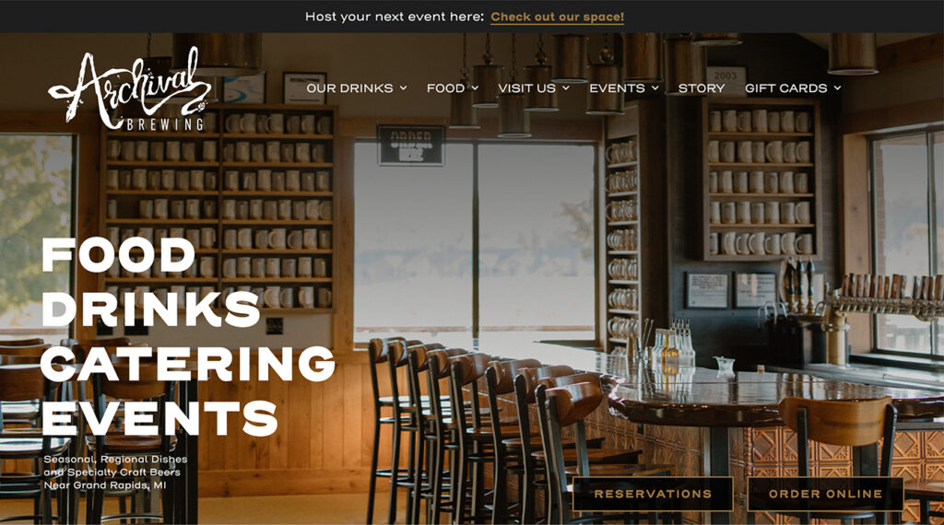Expand the Visit Us chevron arrow
This screenshot has height=525, width=944.
[x=566, y=88]
